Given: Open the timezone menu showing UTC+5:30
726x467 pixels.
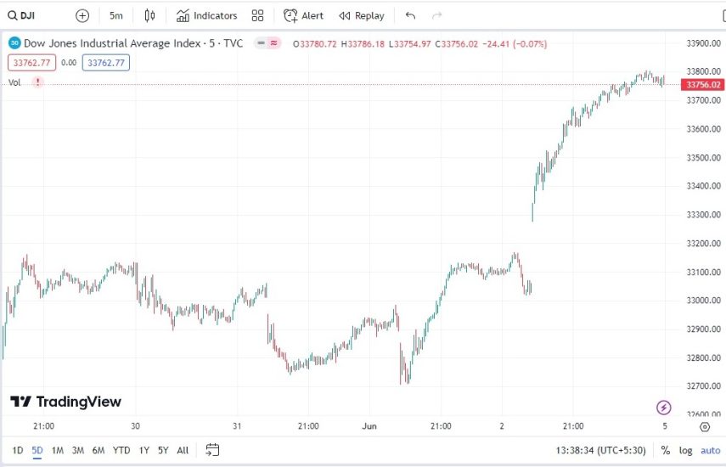Looking at the screenshot, I should tap(599, 450).
